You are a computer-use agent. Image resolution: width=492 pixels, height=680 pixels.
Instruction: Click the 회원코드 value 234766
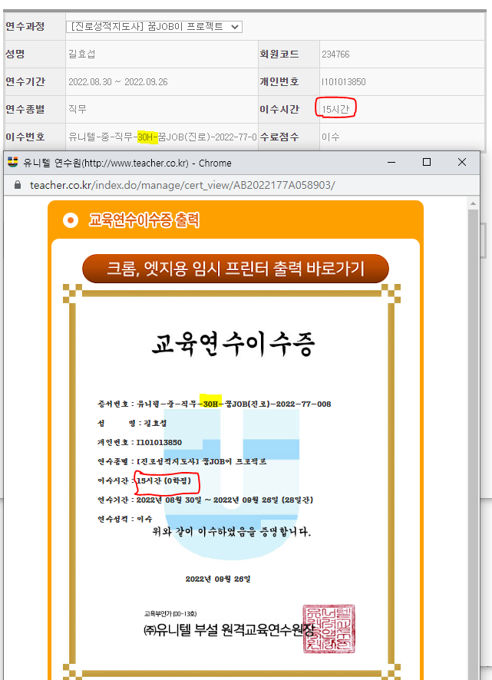335,54
